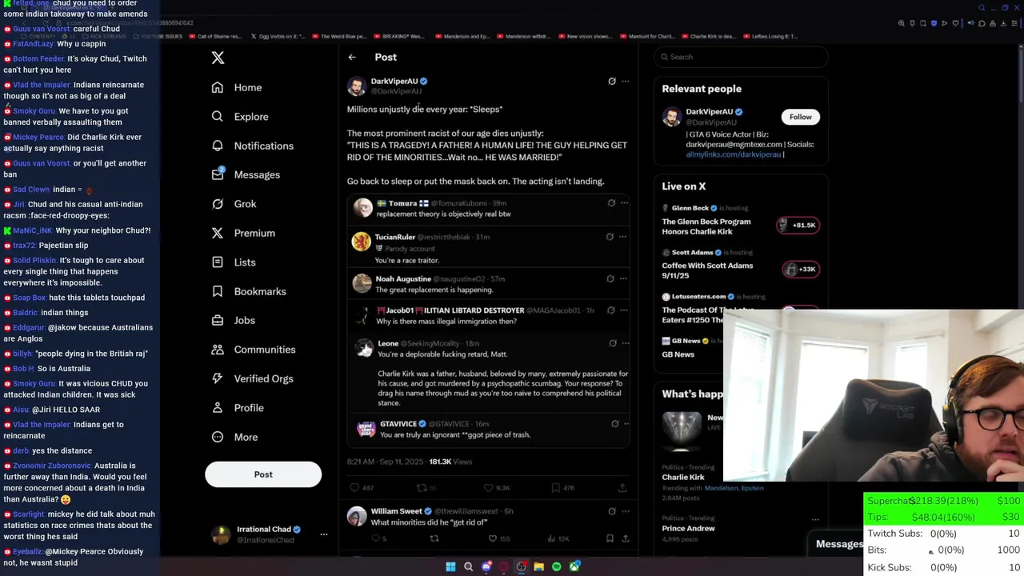The height and width of the screenshot is (576, 1024).
Task: Open the allmylinks.com/darkviperau link
Action: (x=733, y=154)
